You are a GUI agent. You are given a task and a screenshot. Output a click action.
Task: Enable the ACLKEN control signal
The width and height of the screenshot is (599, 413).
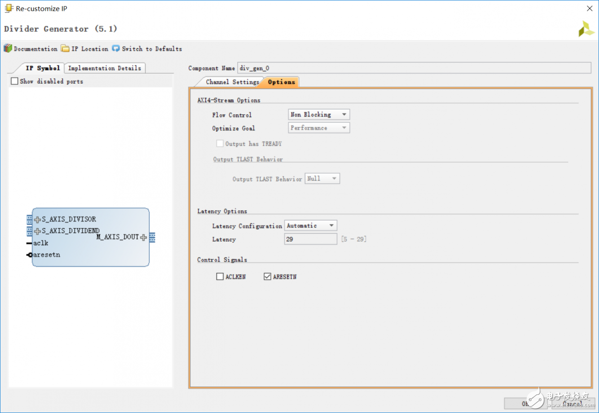pos(220,276)
